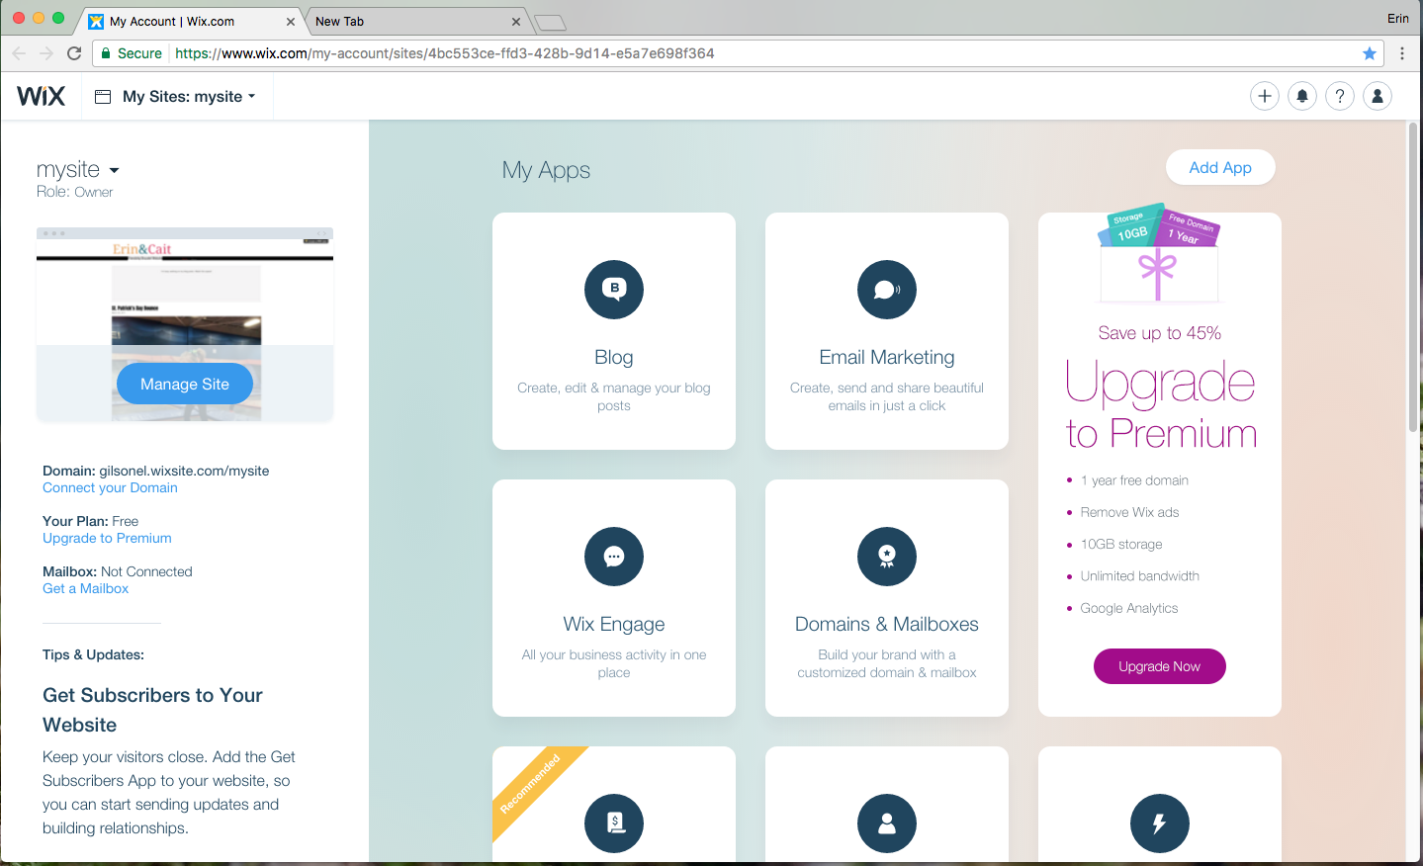
Task: Click the Erin profile name in Chrome
Action: click(1397, 18)
